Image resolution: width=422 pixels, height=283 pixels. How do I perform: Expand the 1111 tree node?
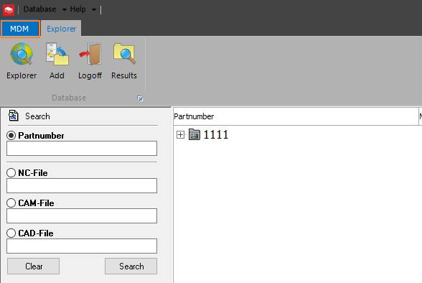(x=180, y=134)
